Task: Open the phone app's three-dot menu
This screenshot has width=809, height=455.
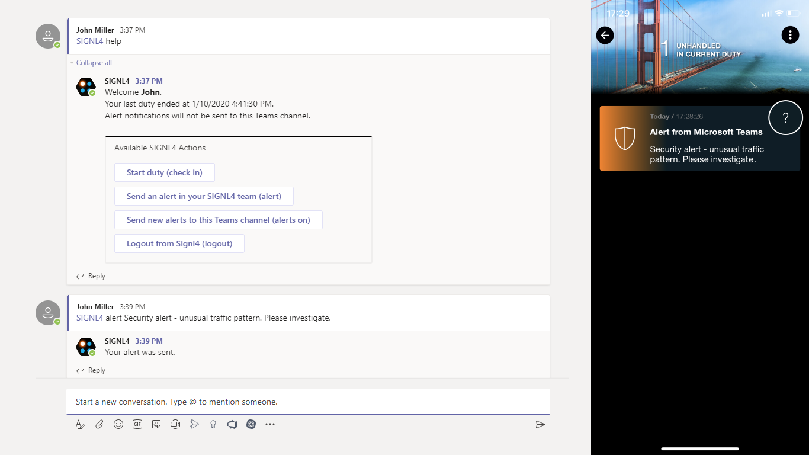Action: [791, 35]
